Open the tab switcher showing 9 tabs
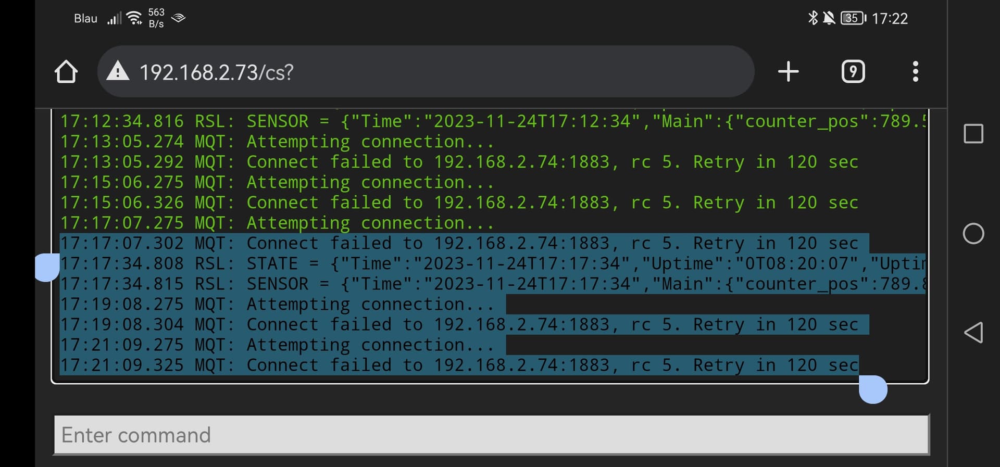Viewport: 1000px width, 467px height. click(x=853, y=71)
